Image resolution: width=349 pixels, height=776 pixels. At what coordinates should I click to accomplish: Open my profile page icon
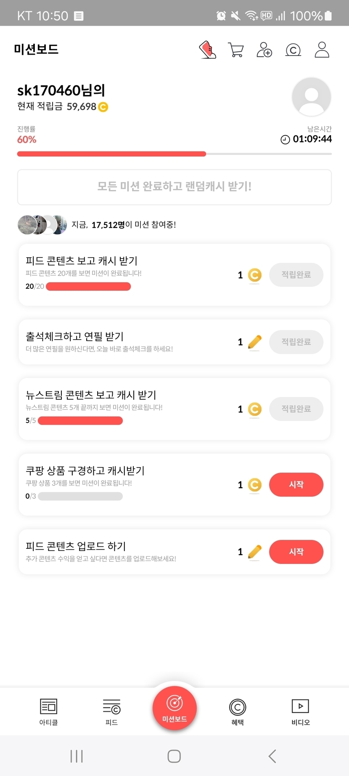(x=322, y=50)
